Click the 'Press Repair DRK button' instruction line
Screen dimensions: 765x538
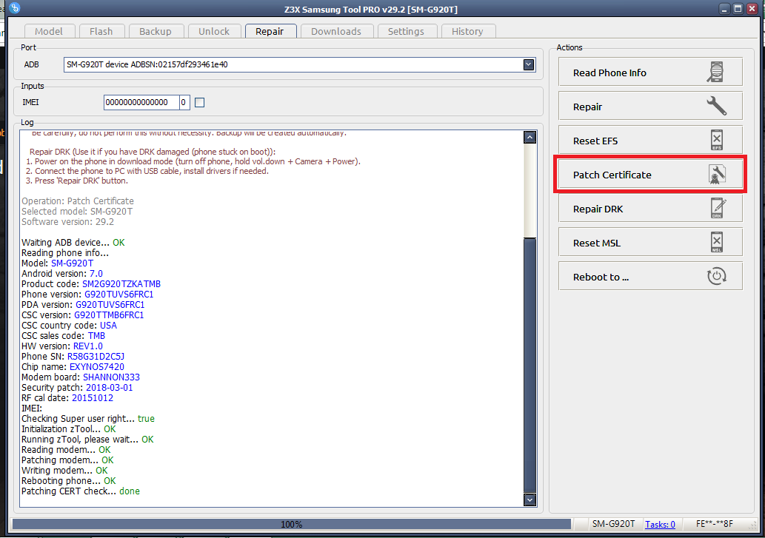(x=76, y=181)
